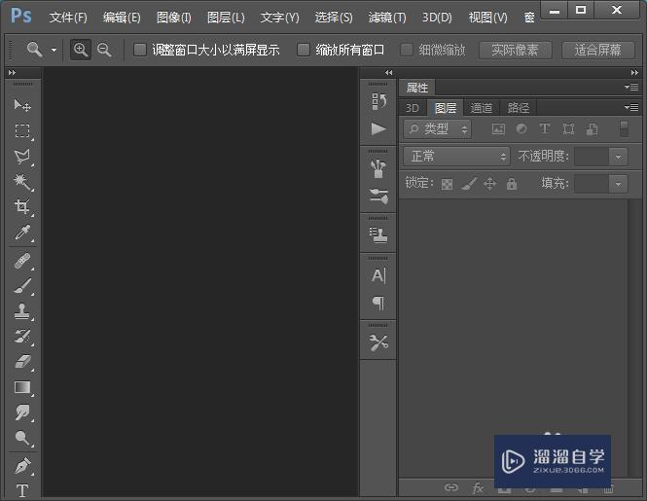Expand the tools panel to two columns
Image resolution: width=647 pixels, height=501 pixels.
12,73
